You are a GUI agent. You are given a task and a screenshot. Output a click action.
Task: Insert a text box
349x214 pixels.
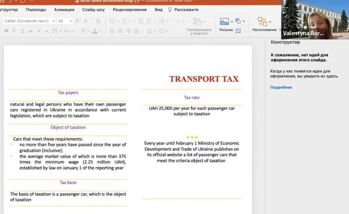pyautogui.click(x=238, y=31)
